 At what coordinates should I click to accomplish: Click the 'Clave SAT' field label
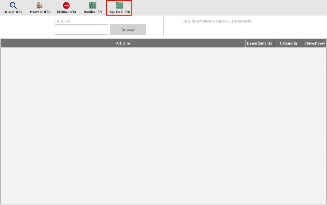63,21
